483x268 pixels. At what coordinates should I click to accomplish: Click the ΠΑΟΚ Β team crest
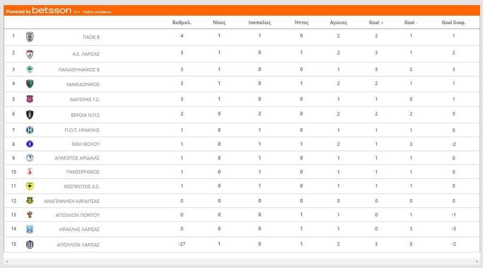click(x=30, y=37)
